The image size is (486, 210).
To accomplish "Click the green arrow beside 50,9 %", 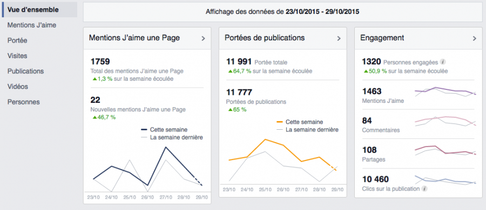I will [366, 72].
